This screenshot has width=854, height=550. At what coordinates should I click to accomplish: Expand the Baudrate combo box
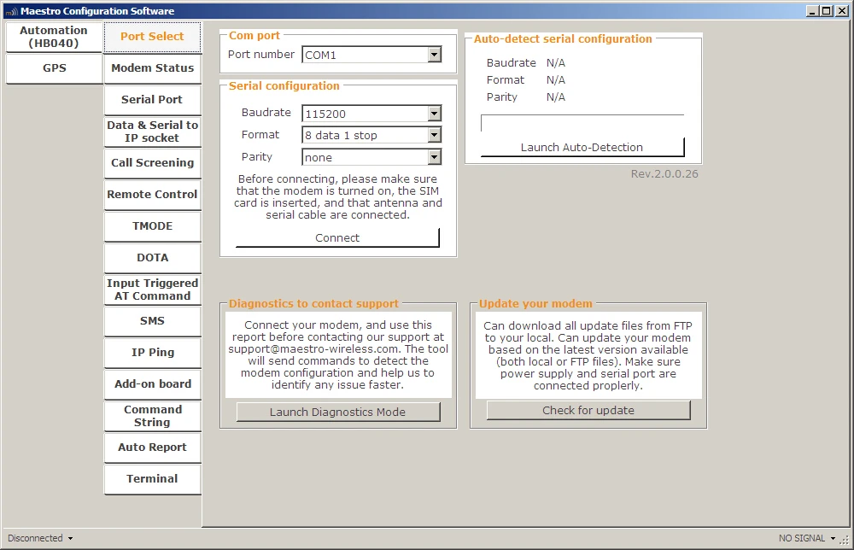pyautogui.click(x=434, y=114)
